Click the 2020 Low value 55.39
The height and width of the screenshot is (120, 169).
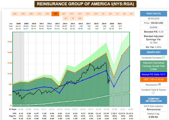pos(111,29)
